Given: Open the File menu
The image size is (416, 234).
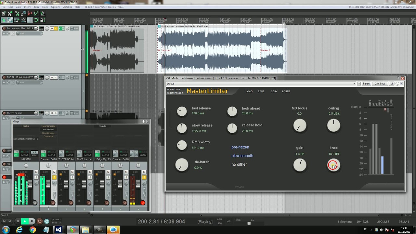Looking at the screenshot, I should click(3, 7).
